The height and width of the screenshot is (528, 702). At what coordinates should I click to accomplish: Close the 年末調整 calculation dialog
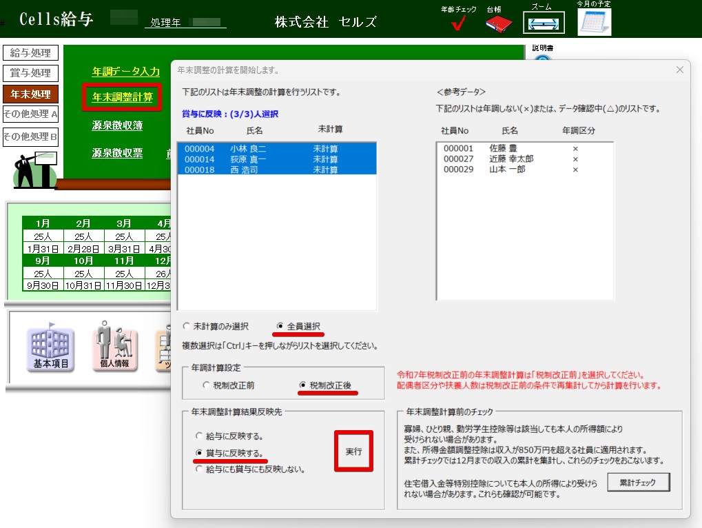point(679,70)
